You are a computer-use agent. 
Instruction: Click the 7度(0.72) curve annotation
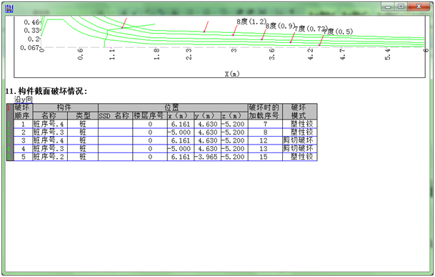point(311,29)
